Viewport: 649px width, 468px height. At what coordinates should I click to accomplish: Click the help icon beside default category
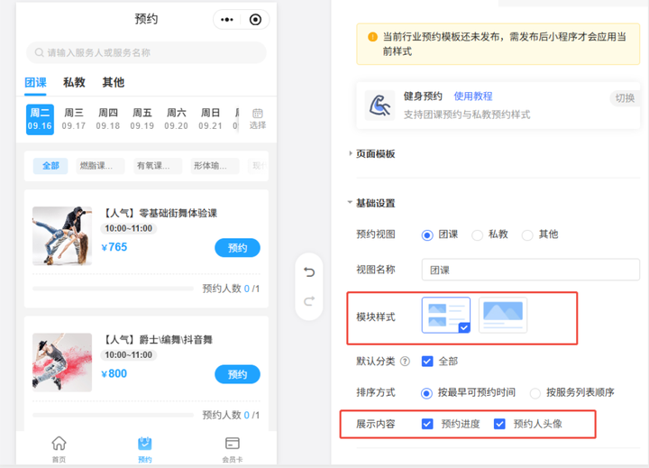pyautogui.click(x=405, y=362)
